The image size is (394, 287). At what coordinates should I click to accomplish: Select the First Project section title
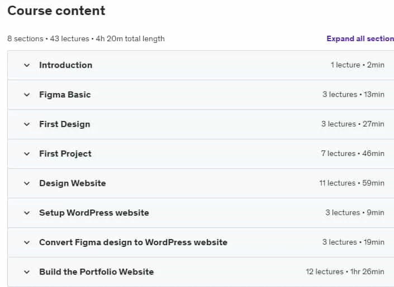(65, 154)
